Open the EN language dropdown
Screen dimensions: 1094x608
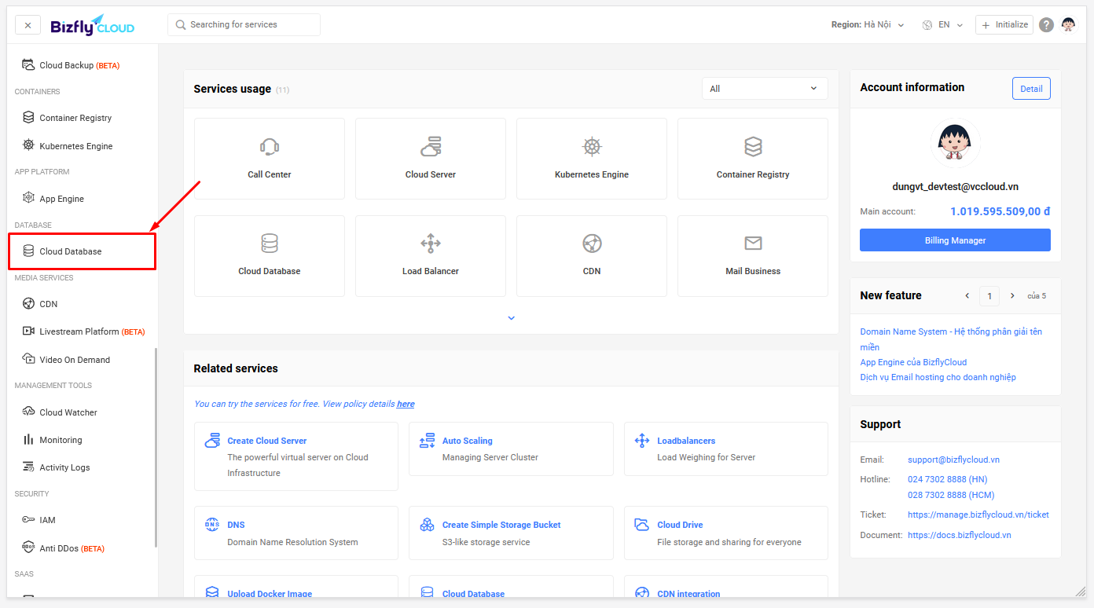[x=942, y=25]
